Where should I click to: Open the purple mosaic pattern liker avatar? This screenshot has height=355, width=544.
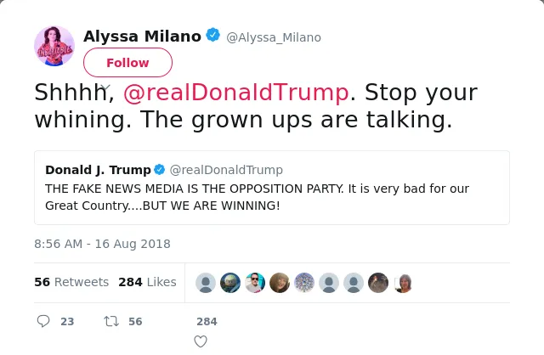(x=304, y=283)
